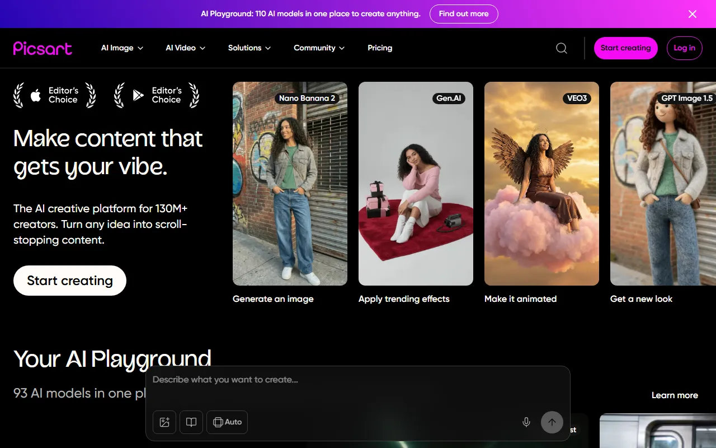Click the Apple Editor's Choice badge
The width and height of the screenshot is (716, 448).
click(x=55, y=95)
